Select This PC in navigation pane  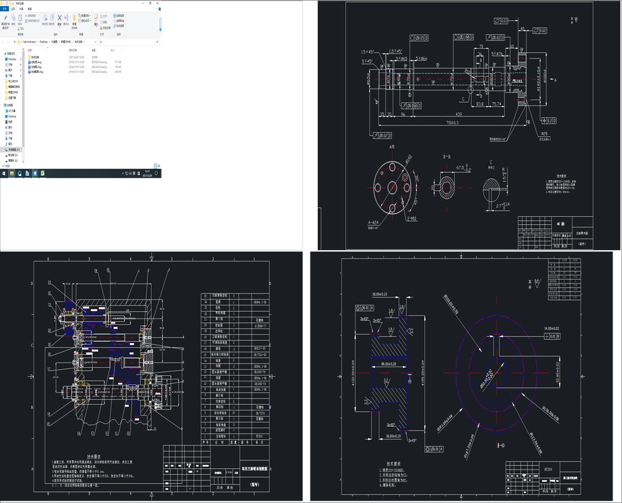[x=10, y=105]
